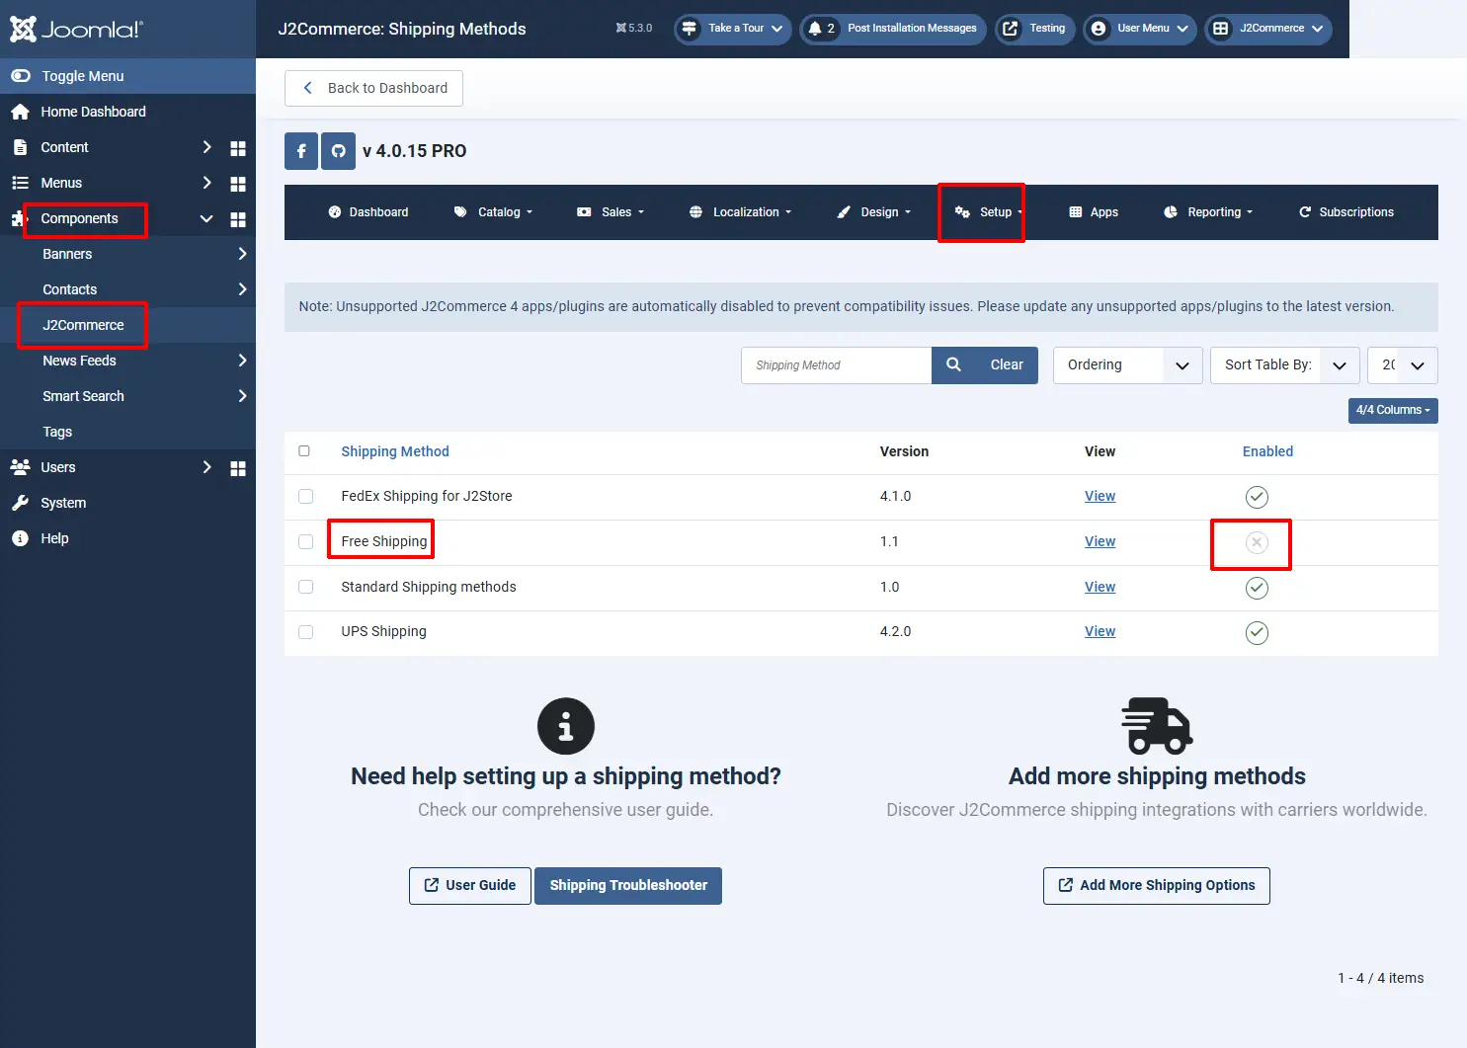Click notification bell in Post Installation Messages

coord(815,29)
